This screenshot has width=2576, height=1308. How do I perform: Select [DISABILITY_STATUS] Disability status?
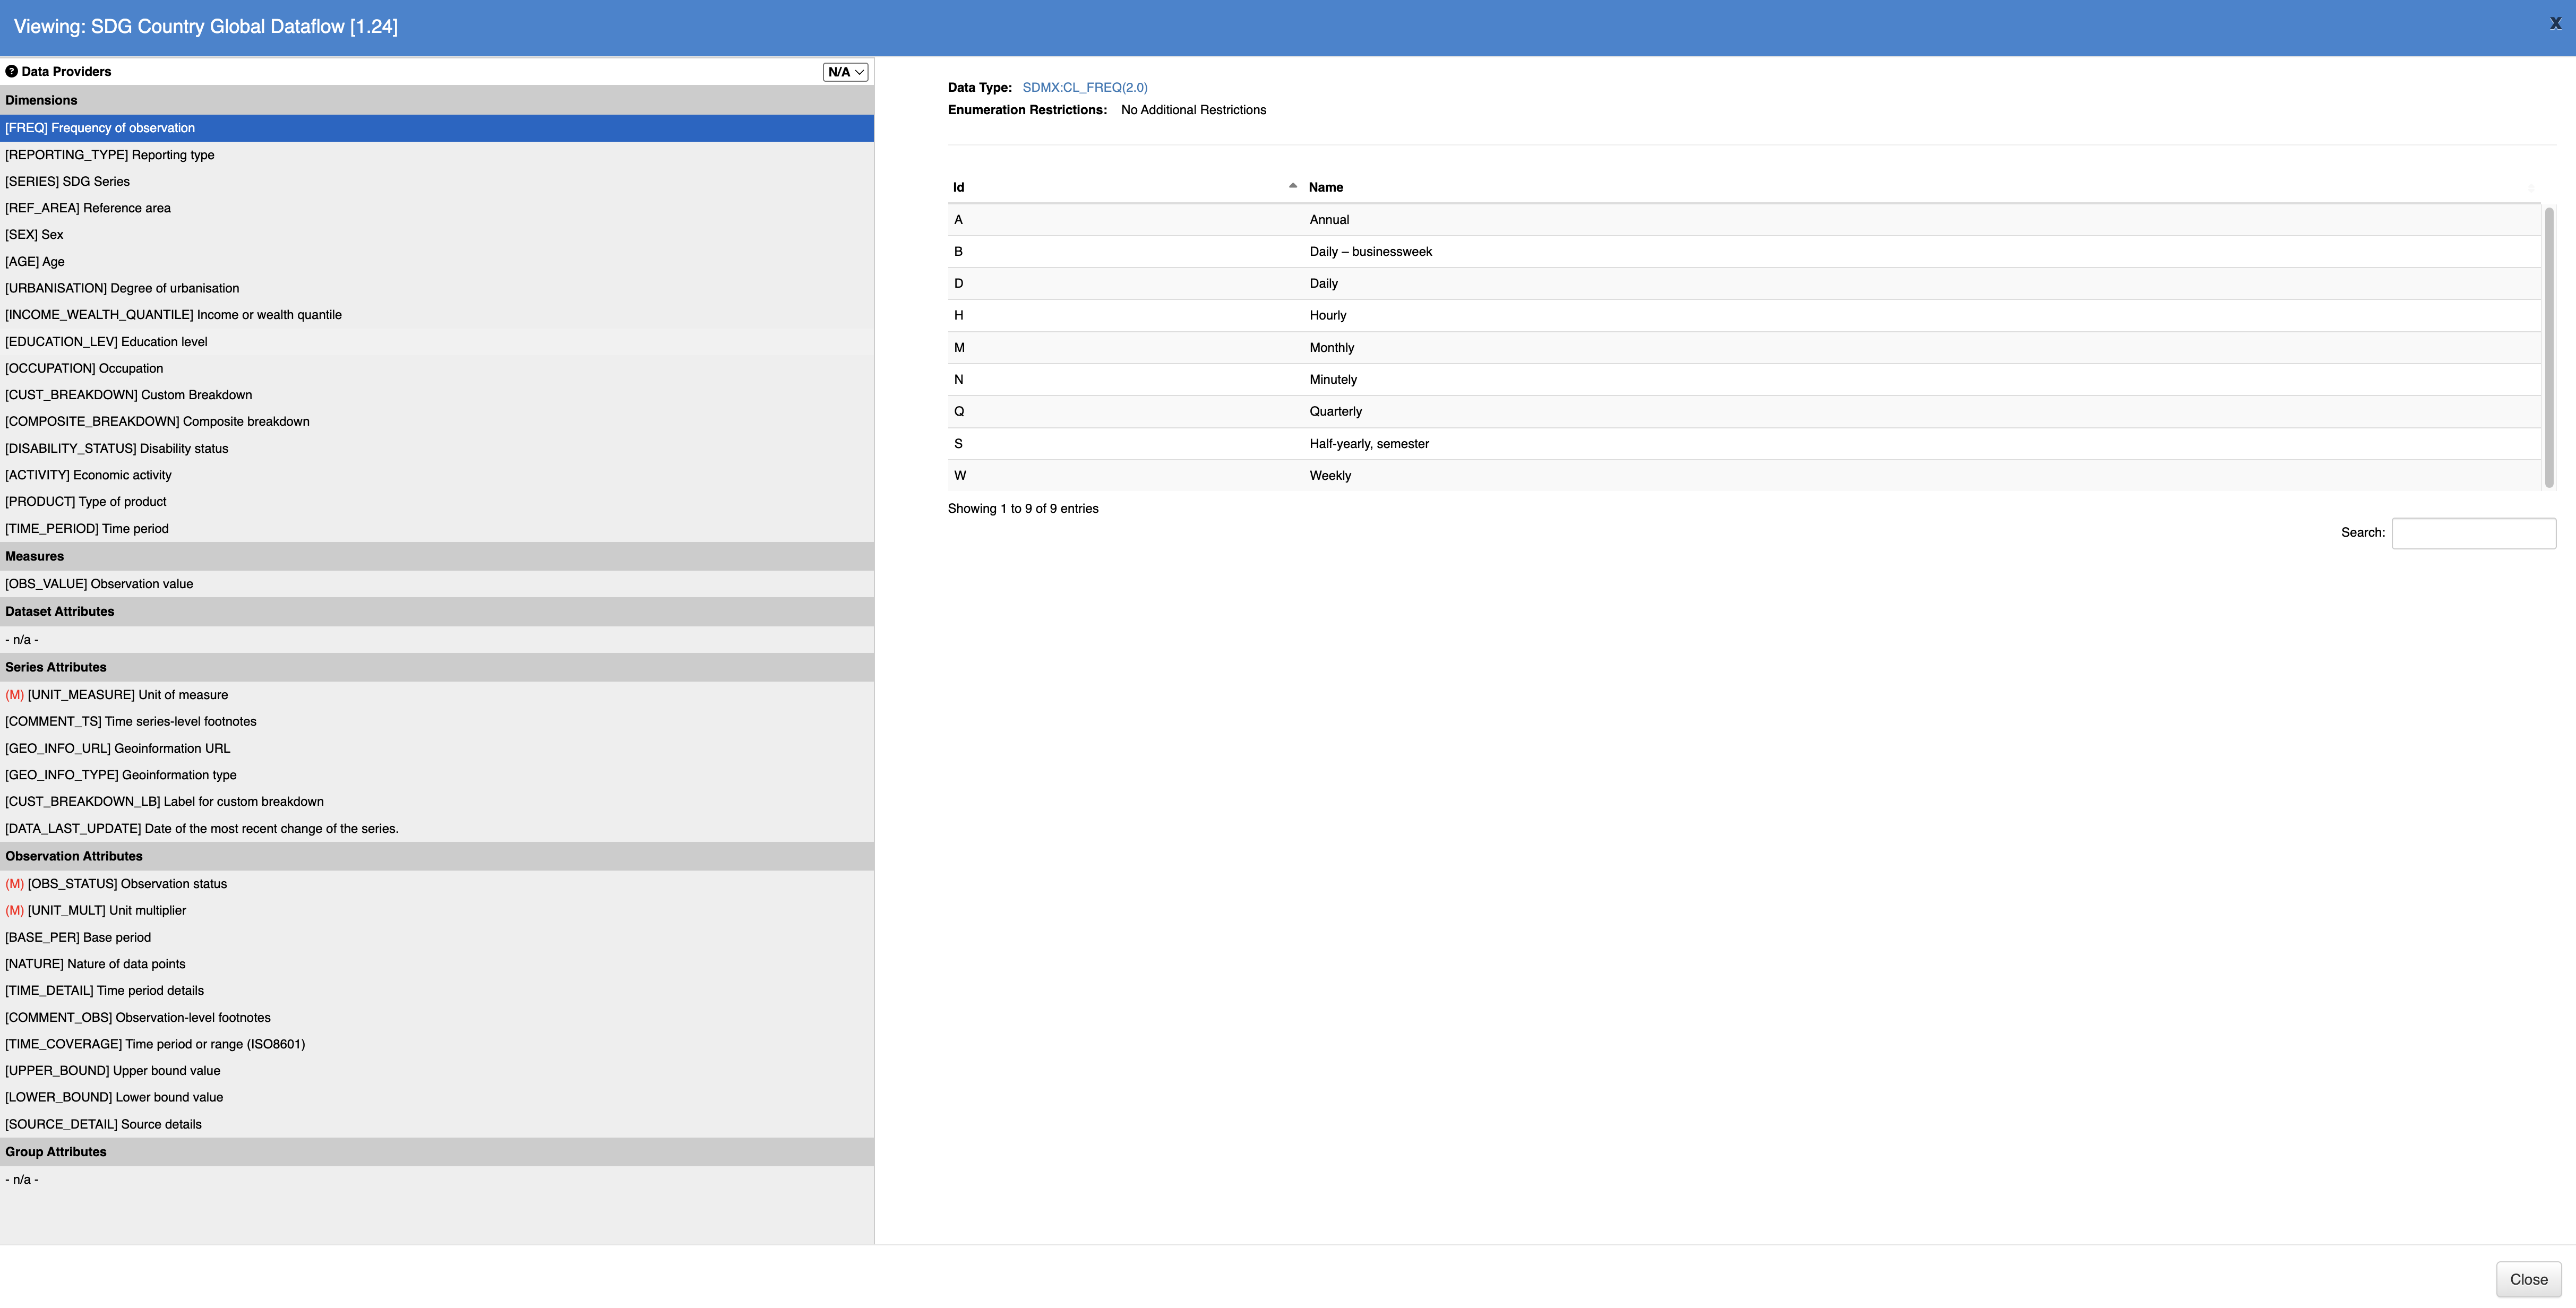437,448
